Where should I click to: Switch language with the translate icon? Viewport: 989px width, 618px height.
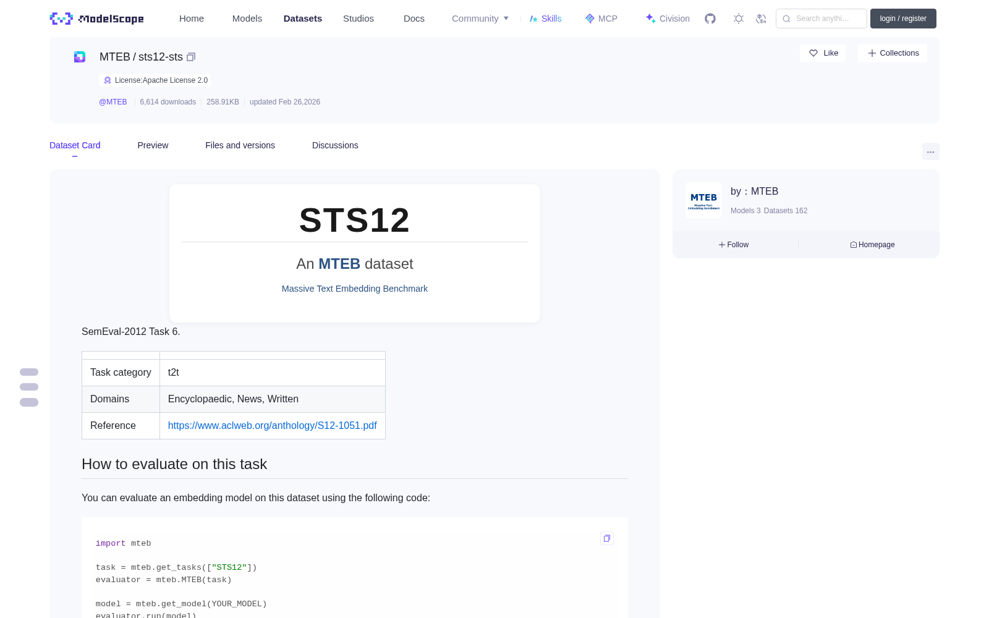point(761,19)
